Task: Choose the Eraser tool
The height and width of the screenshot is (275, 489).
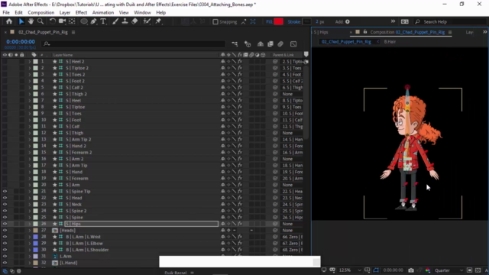Action: pos(134,21)
